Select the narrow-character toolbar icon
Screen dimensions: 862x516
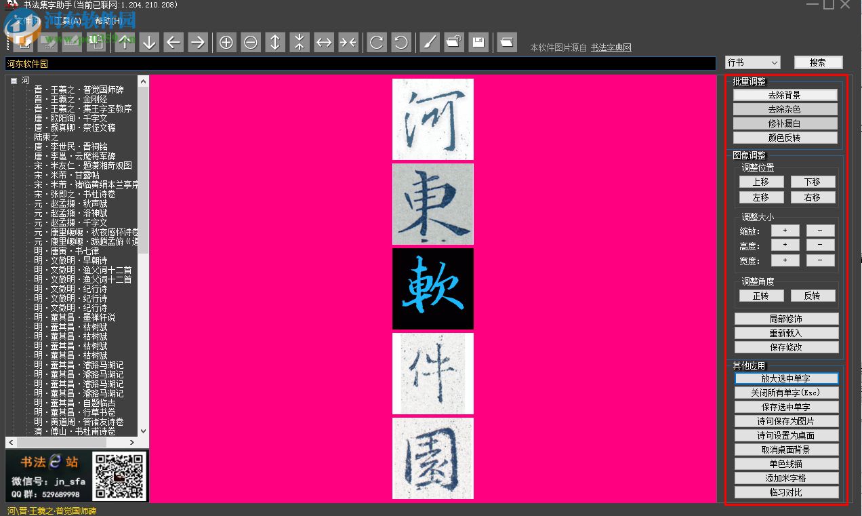point(348,42)
